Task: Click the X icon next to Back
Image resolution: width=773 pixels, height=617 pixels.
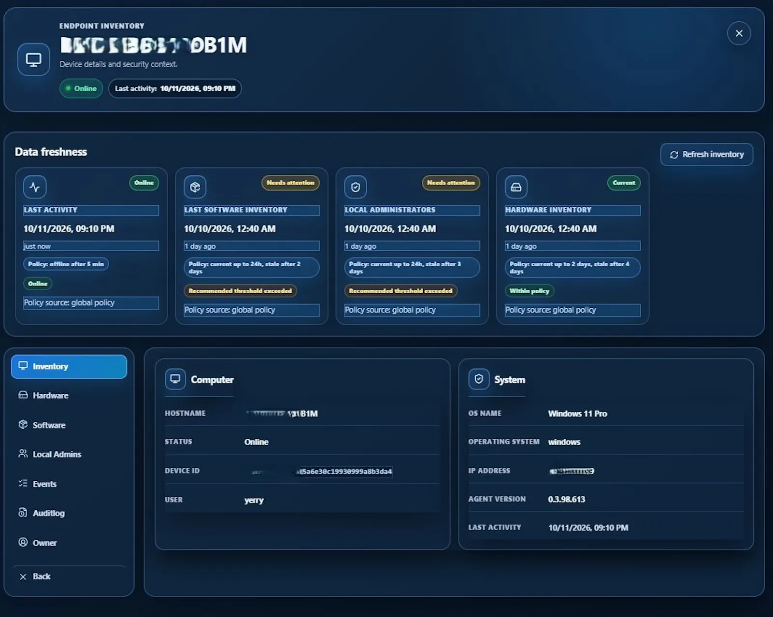Action: tap(23, 576)
